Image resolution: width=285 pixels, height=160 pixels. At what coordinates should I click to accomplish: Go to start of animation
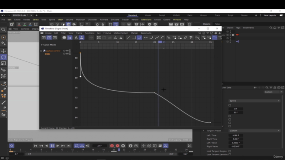tap(36, 146)
